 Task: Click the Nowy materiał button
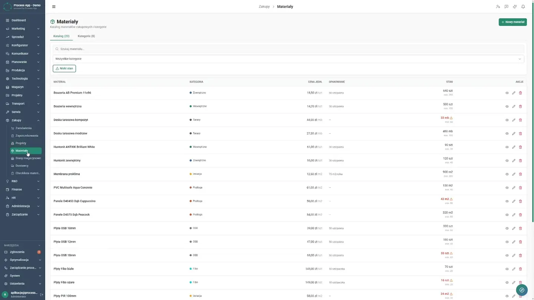click(513, 22)
